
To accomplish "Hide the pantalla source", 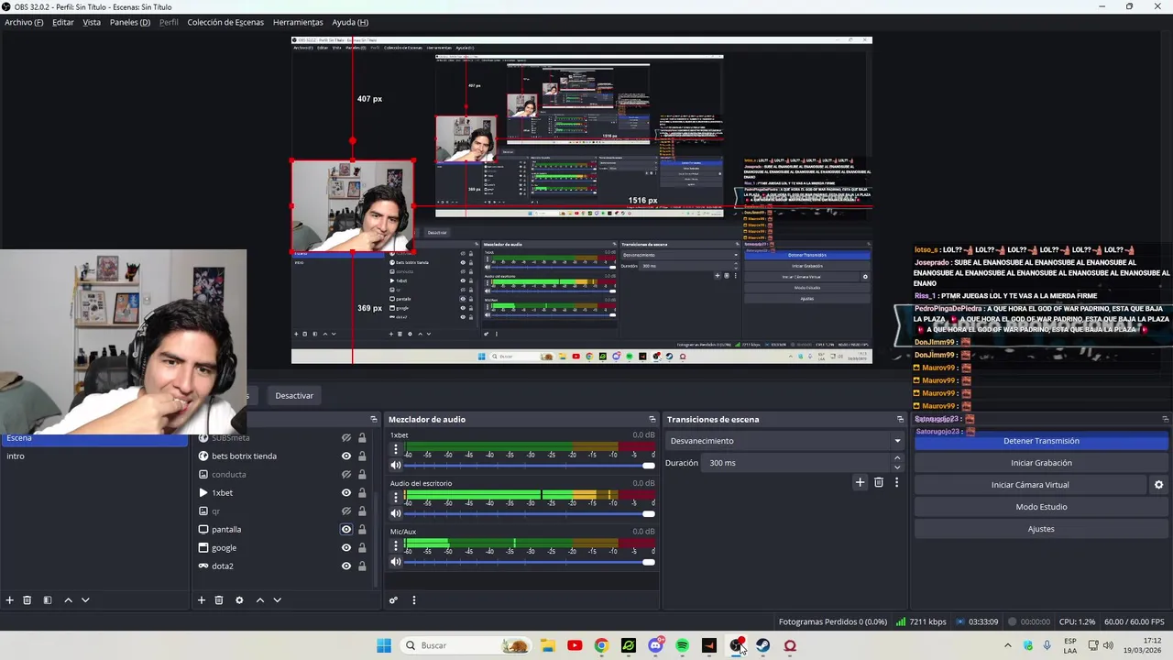I will [346, 529].
